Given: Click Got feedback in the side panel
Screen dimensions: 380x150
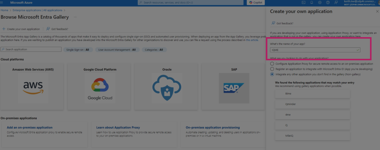Looking at the screenshot, I should click(282, 23).
